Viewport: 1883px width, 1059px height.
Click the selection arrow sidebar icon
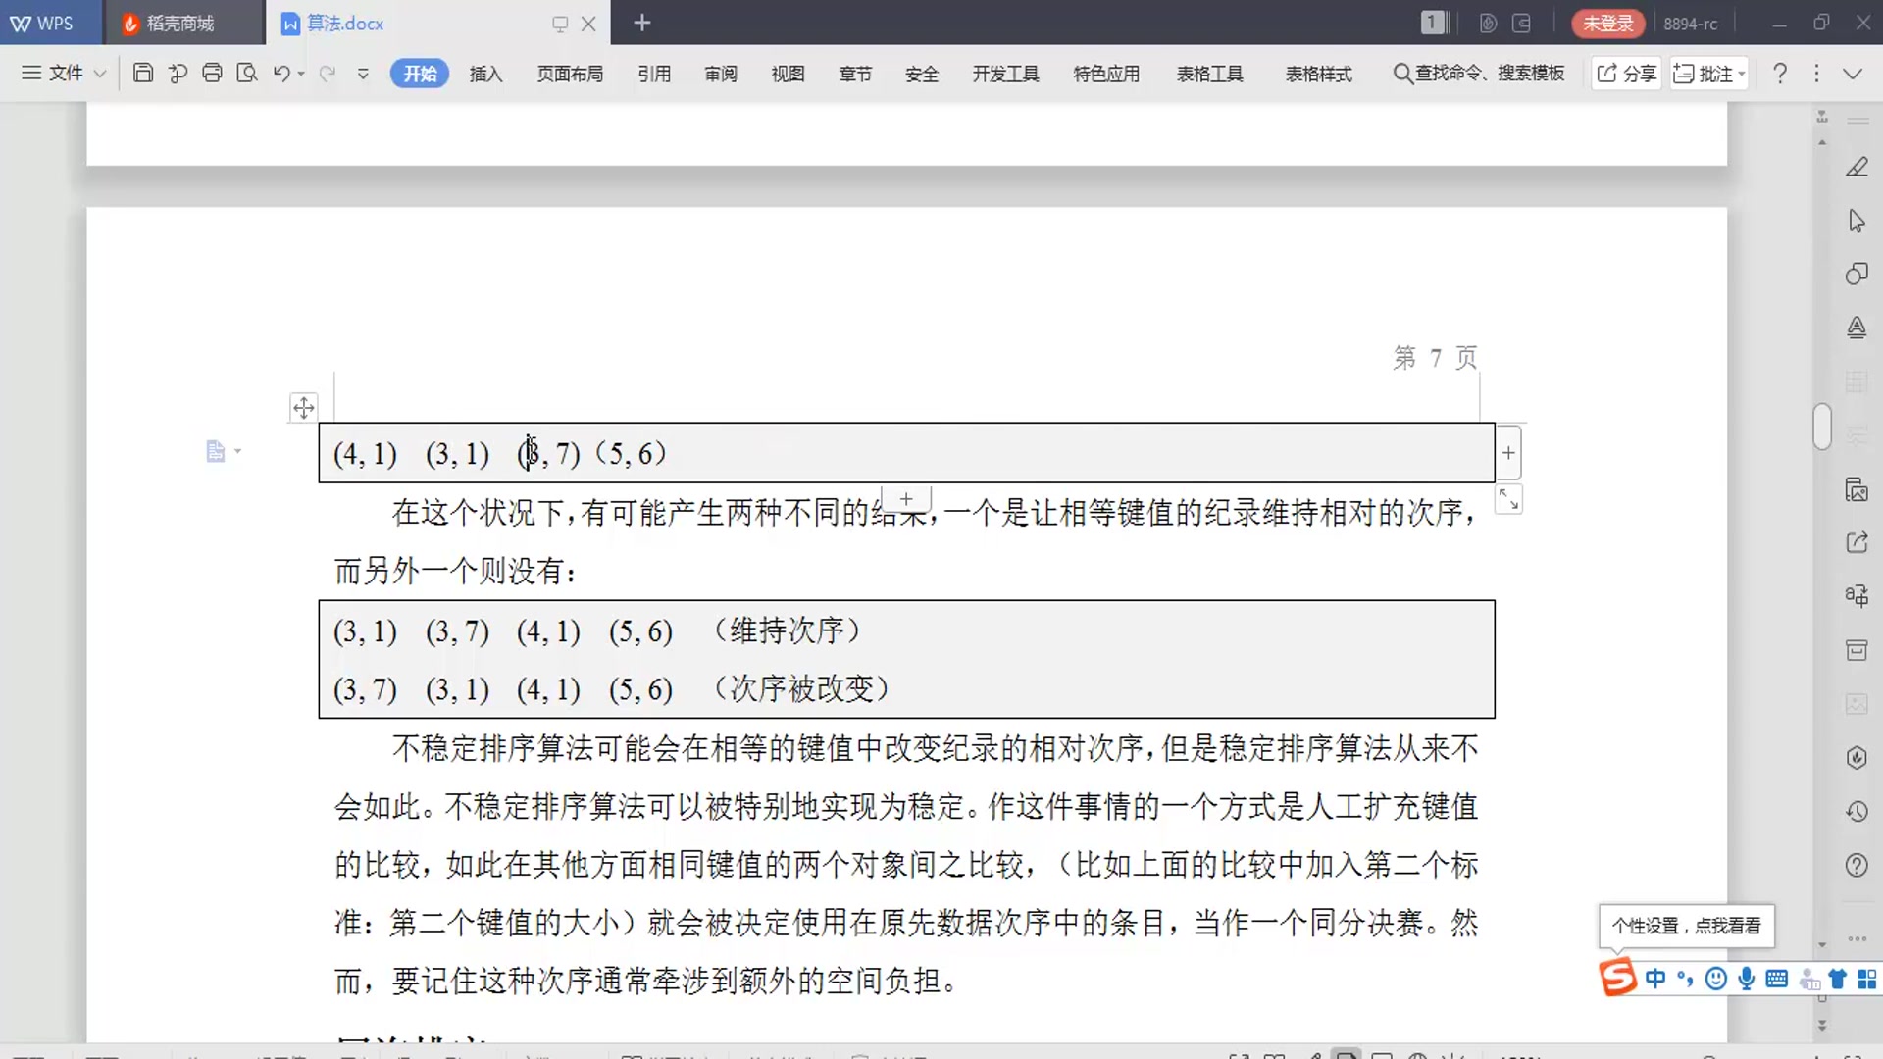(1857, 221)
